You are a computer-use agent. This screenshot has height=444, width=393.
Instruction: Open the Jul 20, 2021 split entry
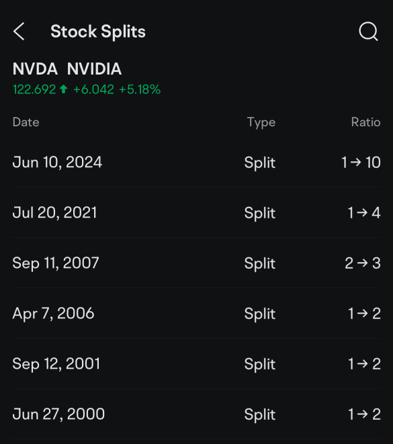tap(196, 212)
